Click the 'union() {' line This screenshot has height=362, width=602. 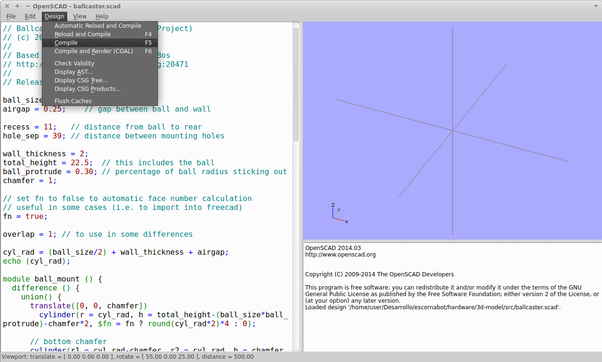coord(41,297)
